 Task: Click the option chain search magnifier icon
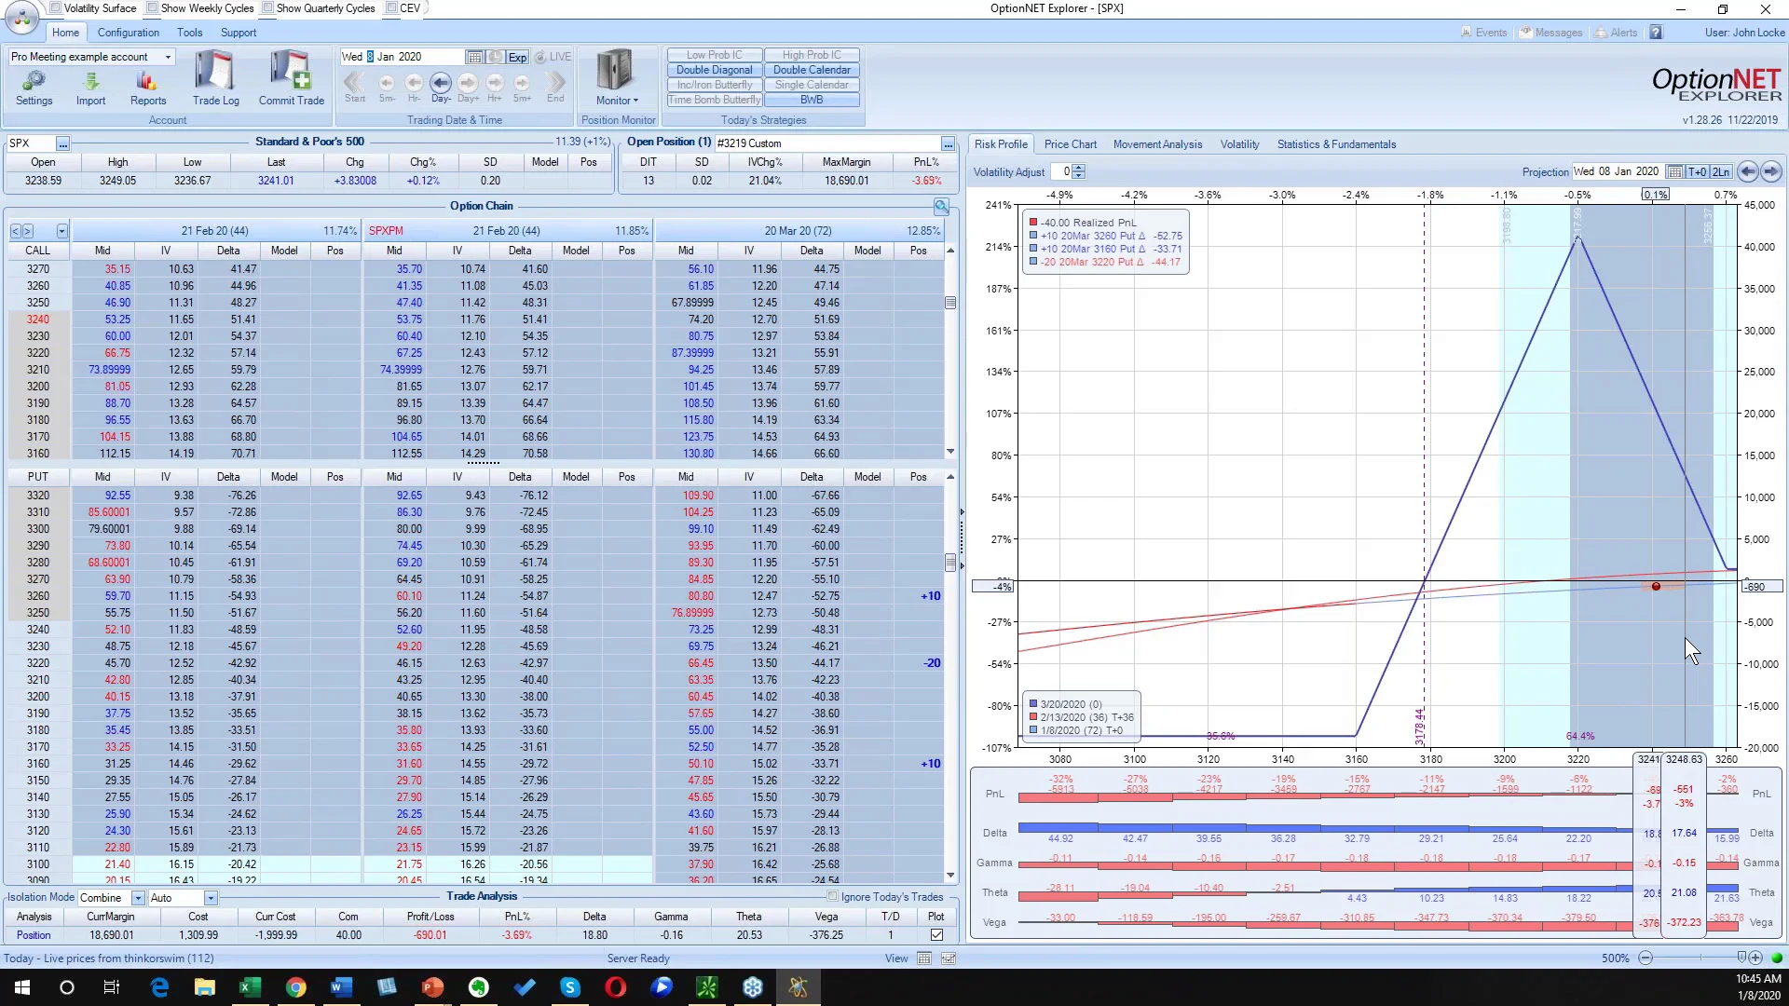pos(941,207)
